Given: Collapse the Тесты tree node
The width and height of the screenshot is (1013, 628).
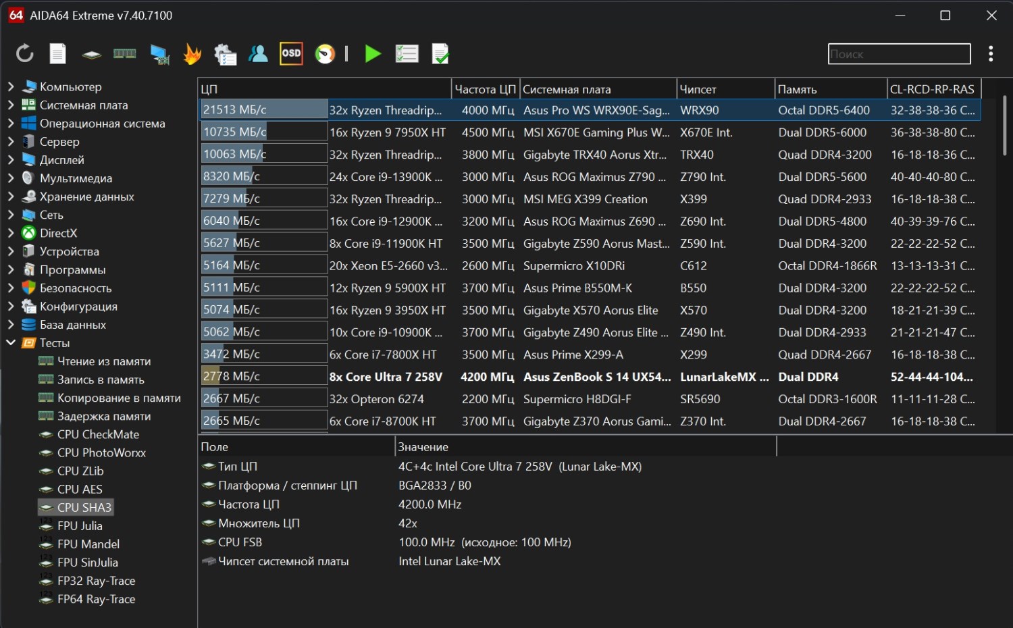Looking at the screenshot, I should 11,342.
